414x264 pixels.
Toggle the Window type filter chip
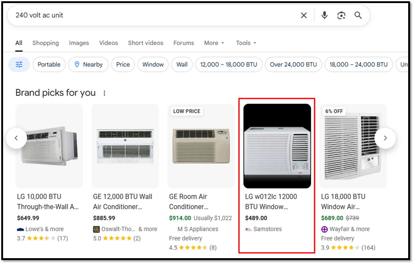click(153, 65)
